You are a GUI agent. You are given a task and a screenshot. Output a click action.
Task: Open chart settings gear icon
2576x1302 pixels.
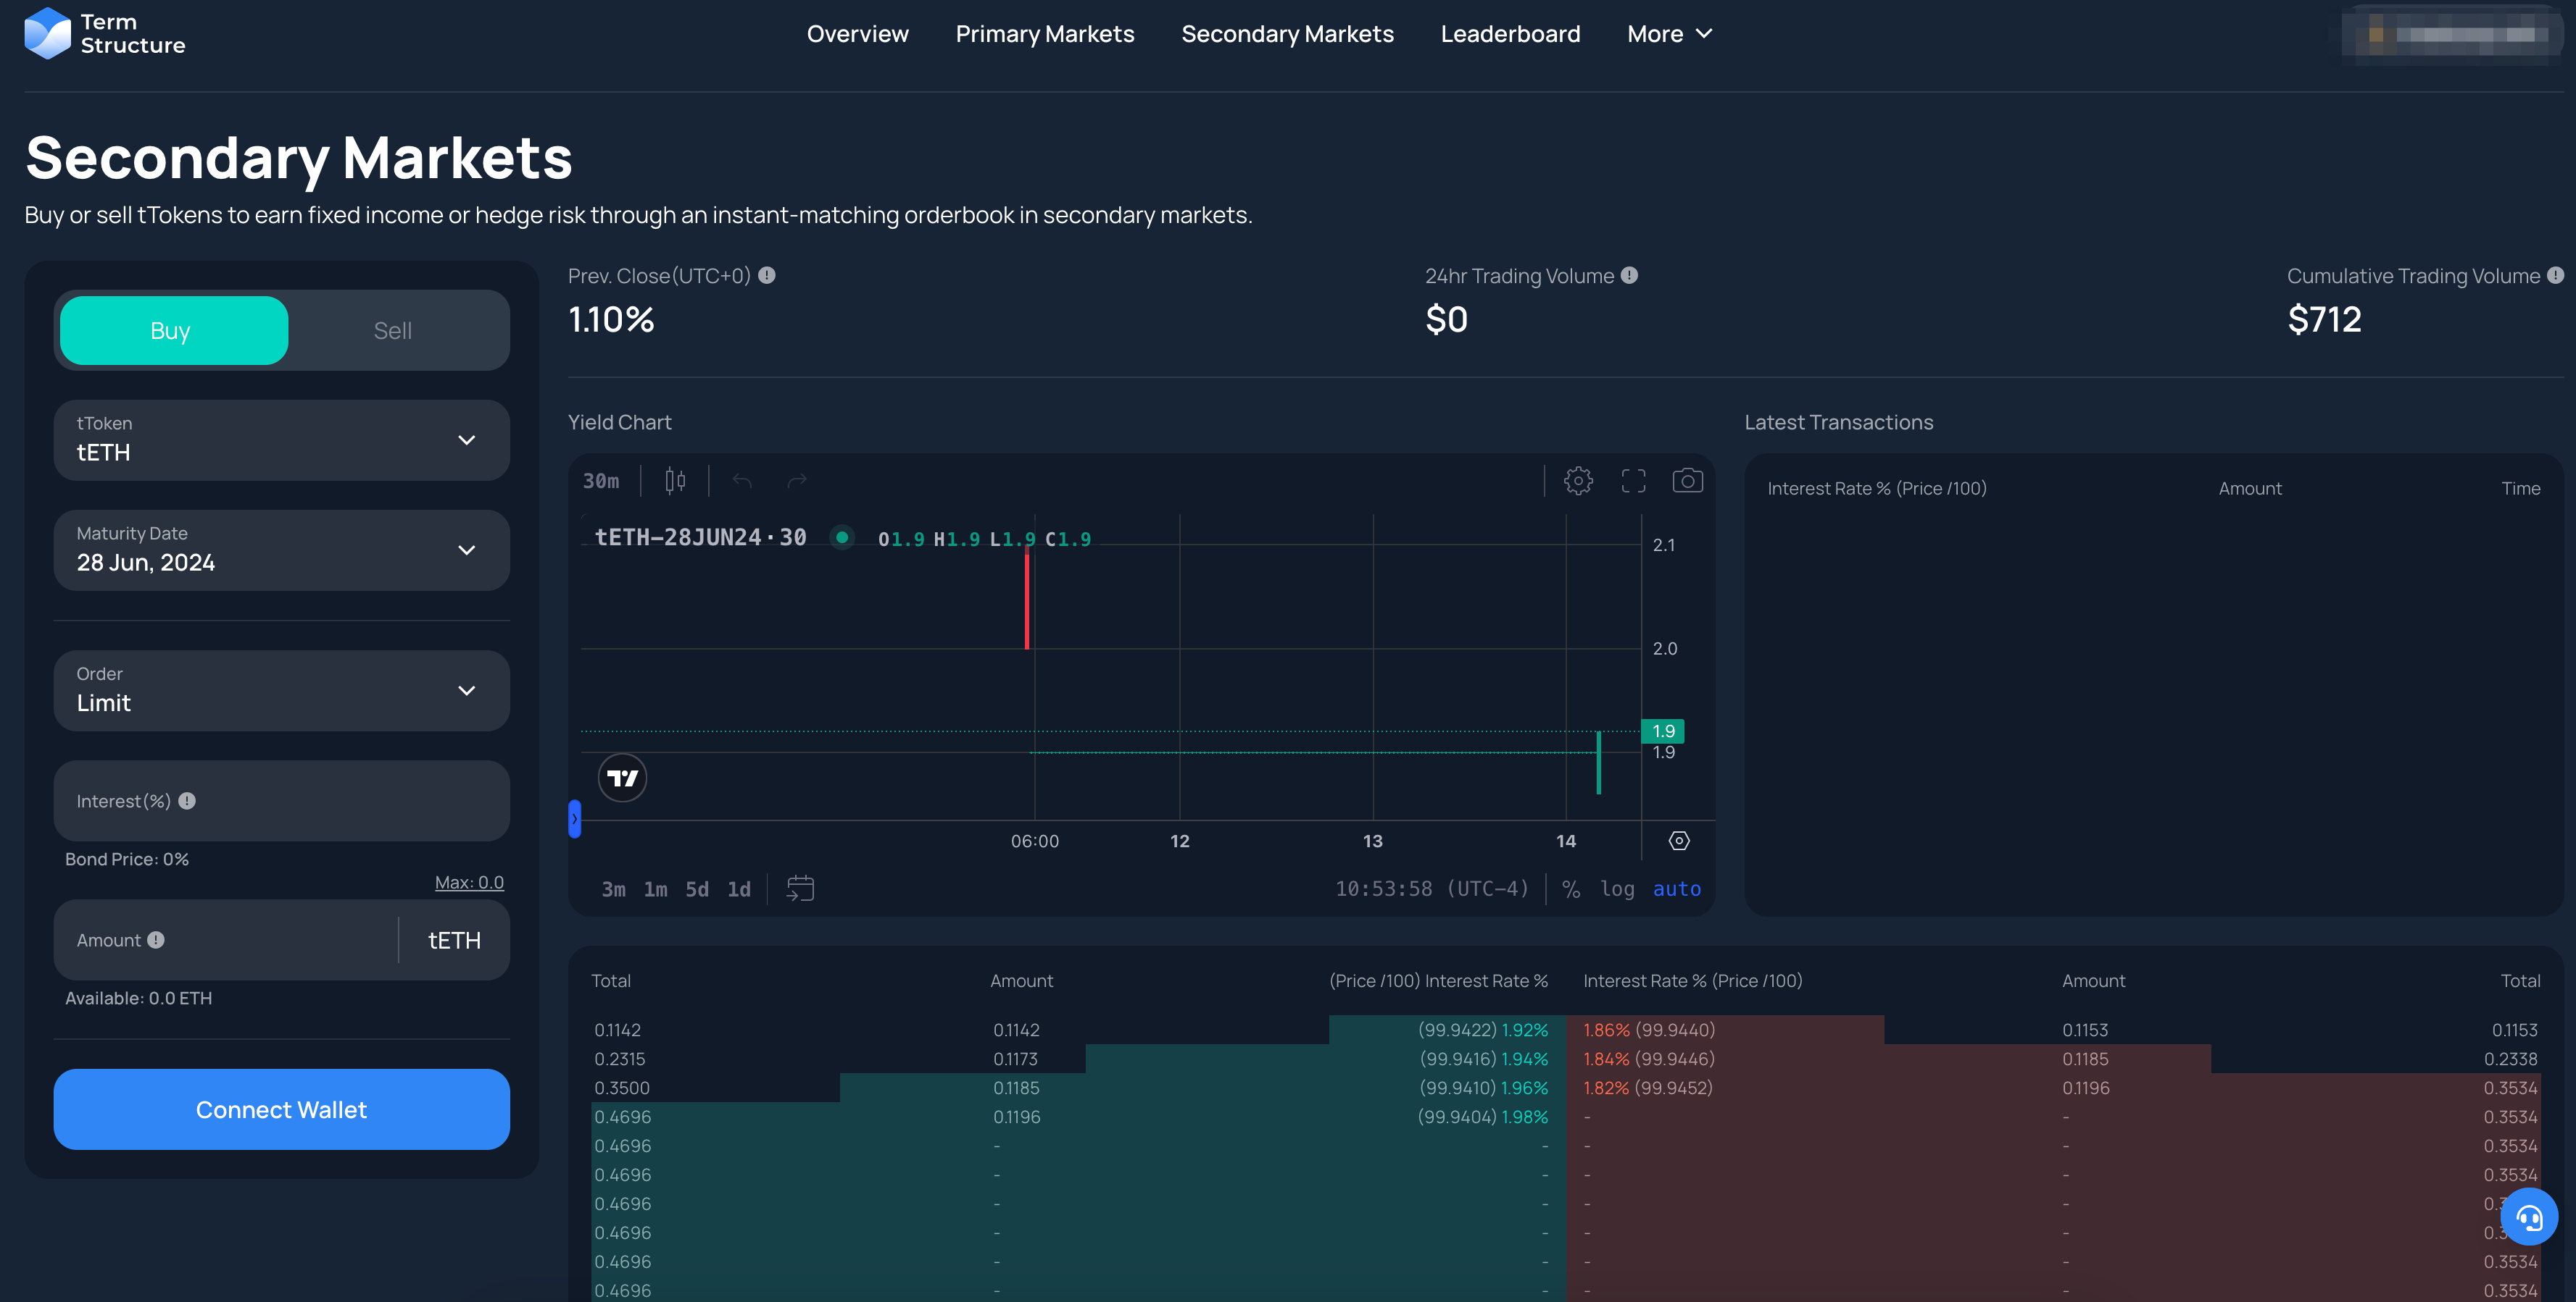[x=1578, y=481]
